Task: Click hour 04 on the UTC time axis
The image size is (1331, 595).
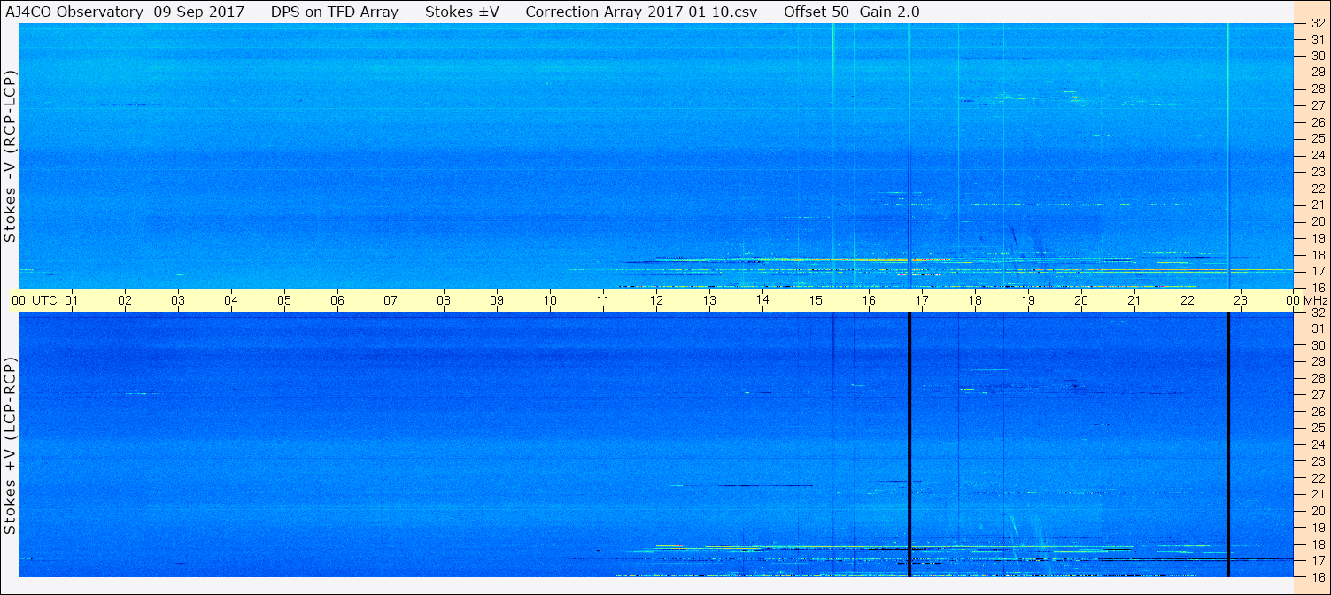Action: pyautogui.click(x=231, y=300)
